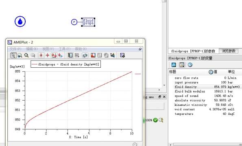242x146 pixels.
Task: Click the refresh plot update icon
Action: point(85,55)
